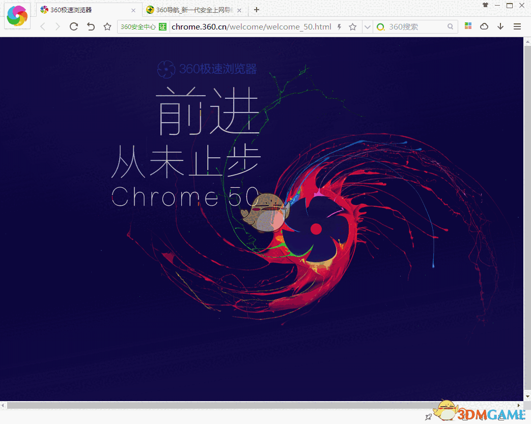Image resolution: width=531 pixels, height=424 pixels.
Task: Open a new tab with the plus button
Action: point(256,10)
